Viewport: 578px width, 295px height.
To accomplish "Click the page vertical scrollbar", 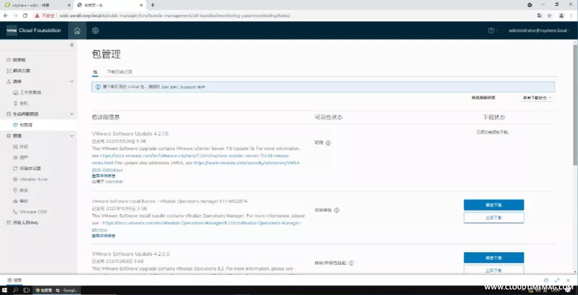I will tap(575, 105).
